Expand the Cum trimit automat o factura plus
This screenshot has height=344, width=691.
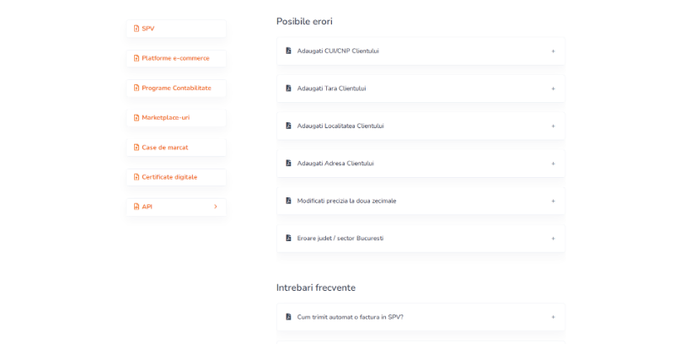(553, 317)
